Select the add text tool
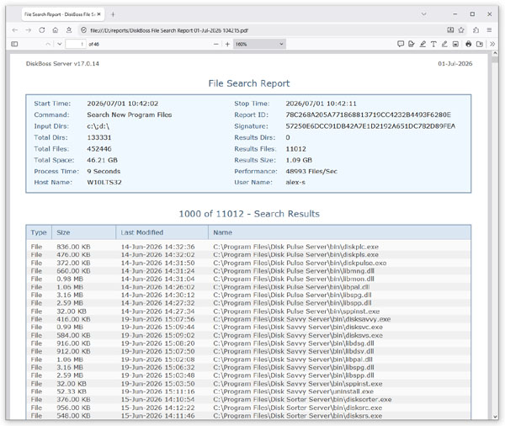 point(433,44)
